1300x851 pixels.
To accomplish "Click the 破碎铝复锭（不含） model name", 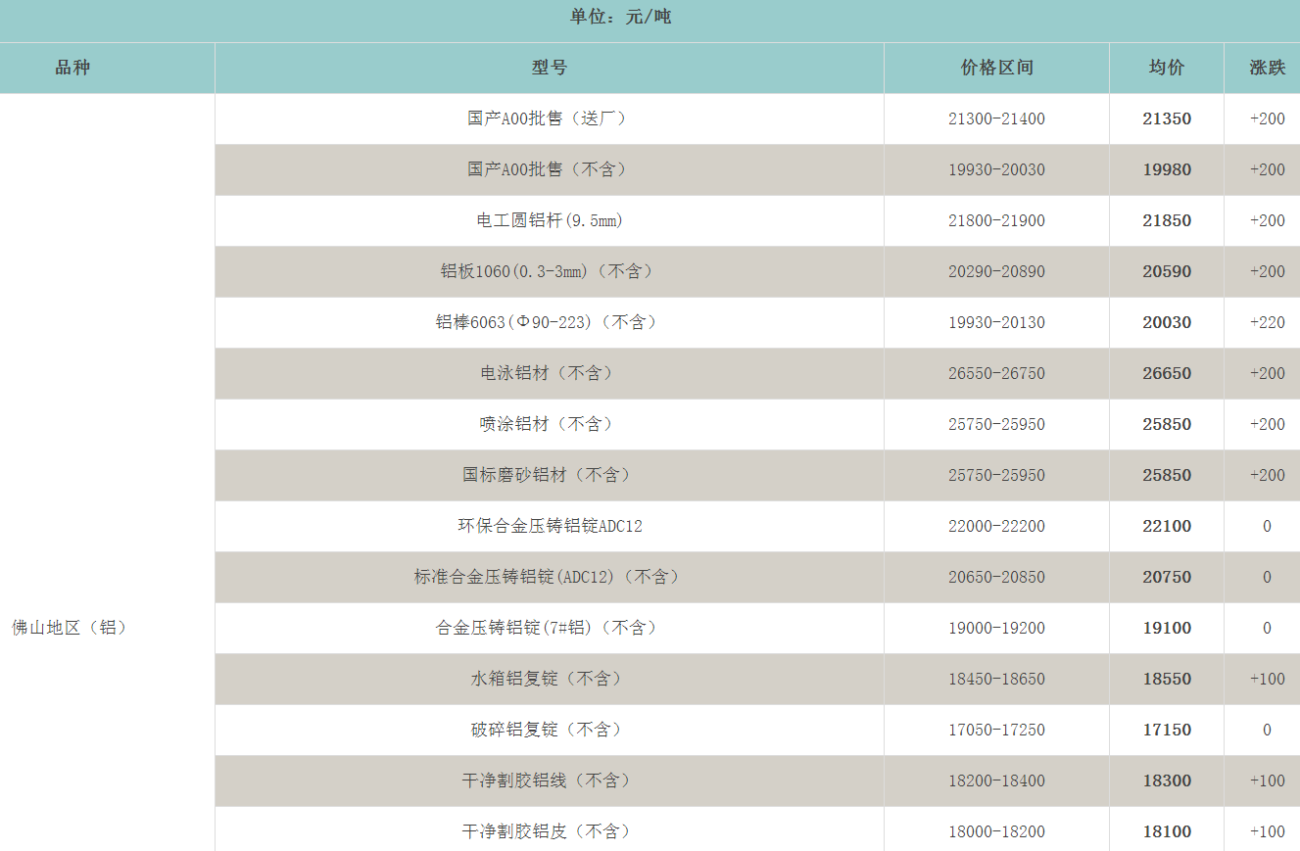I will point(549,730).
